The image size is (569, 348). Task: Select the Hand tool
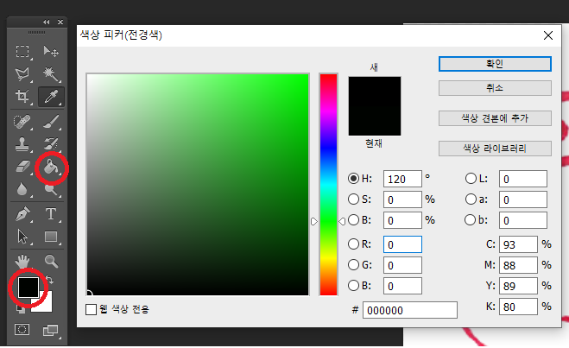pos(22,262)
